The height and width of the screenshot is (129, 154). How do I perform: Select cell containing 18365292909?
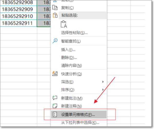pyautogui.click(x=18, y=9)
